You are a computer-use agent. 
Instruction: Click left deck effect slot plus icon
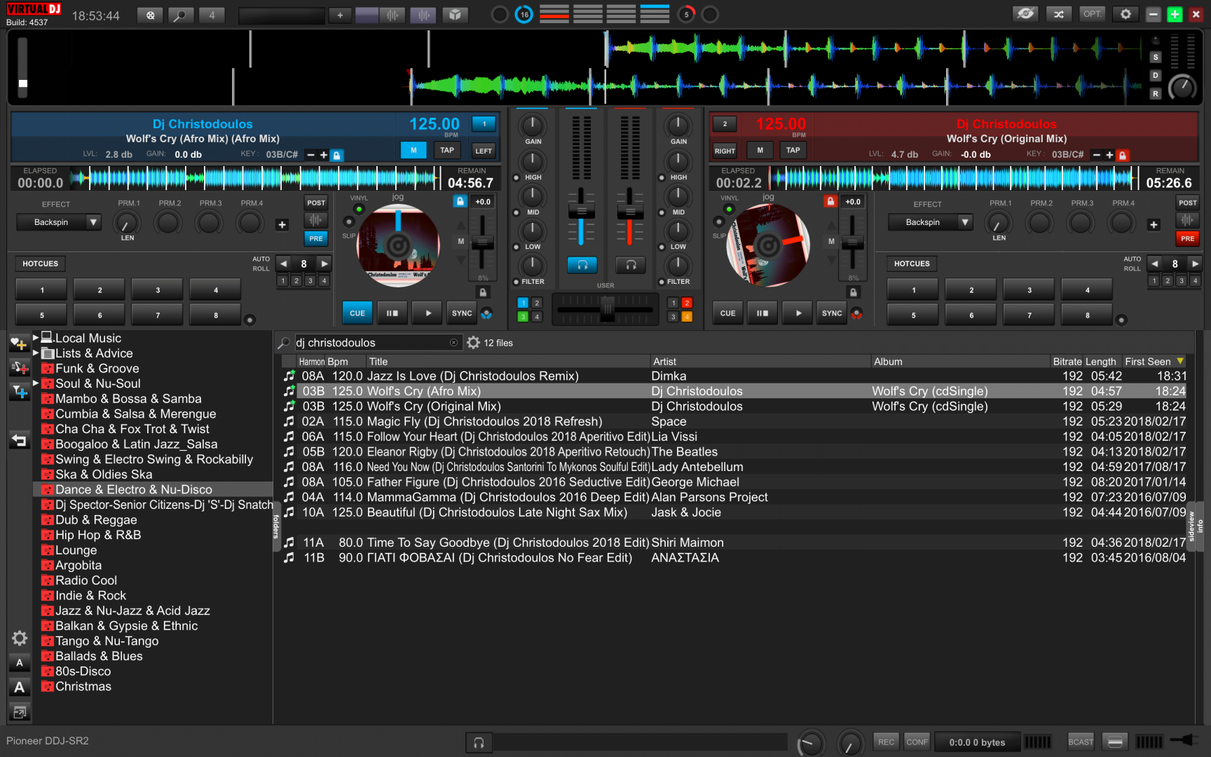[282, 225]
